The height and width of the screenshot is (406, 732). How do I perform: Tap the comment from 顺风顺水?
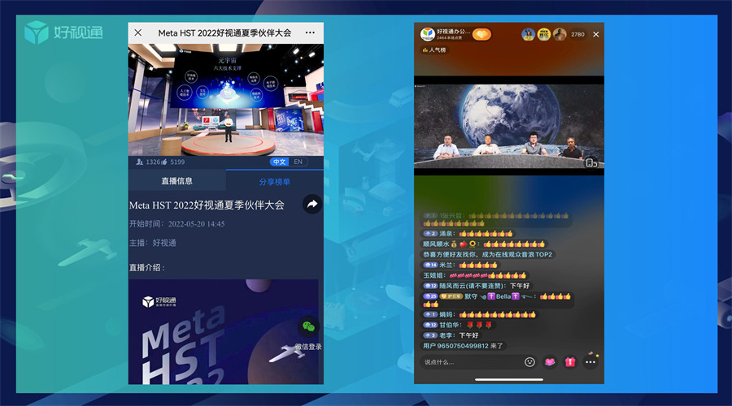click(484, 244)
